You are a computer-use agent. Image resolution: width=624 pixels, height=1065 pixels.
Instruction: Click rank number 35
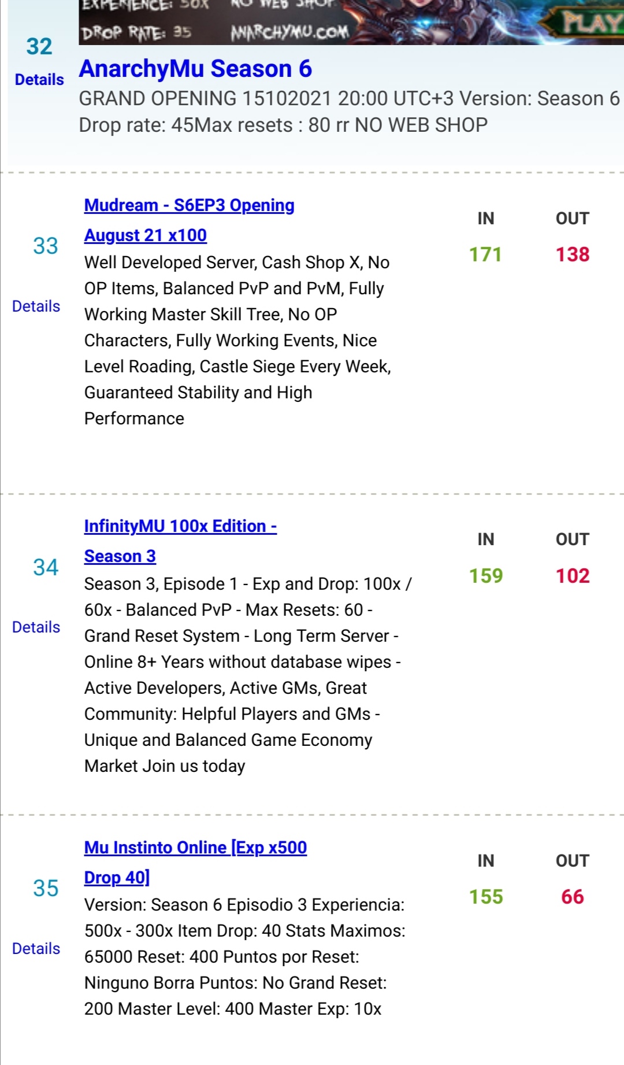pos(46,889)
